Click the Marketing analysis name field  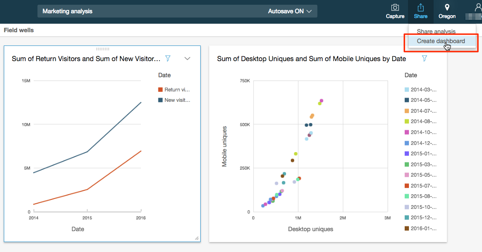[177, 11]
